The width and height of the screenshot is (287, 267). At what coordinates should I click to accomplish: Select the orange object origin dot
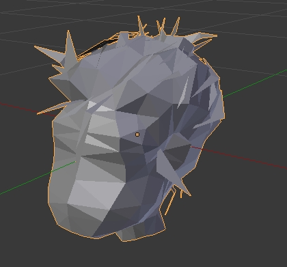[137, 135]
